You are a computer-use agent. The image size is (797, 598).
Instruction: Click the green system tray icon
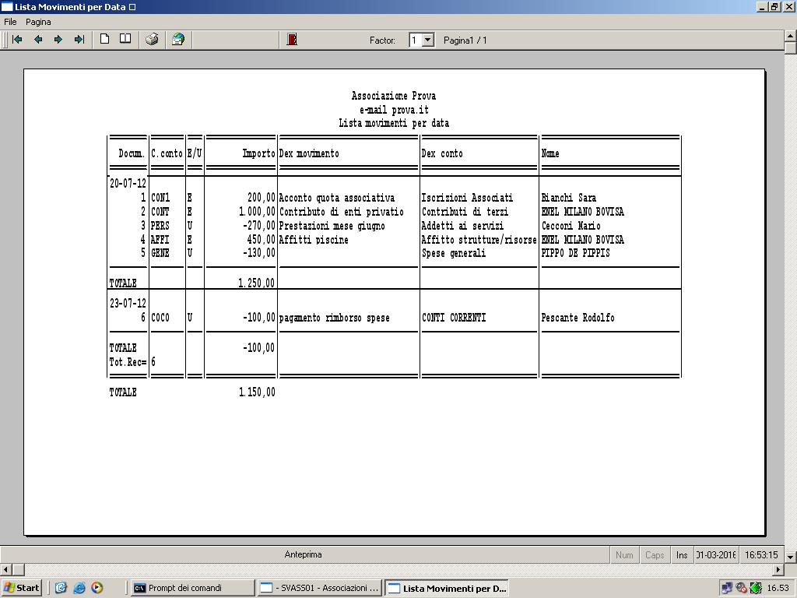756,589
